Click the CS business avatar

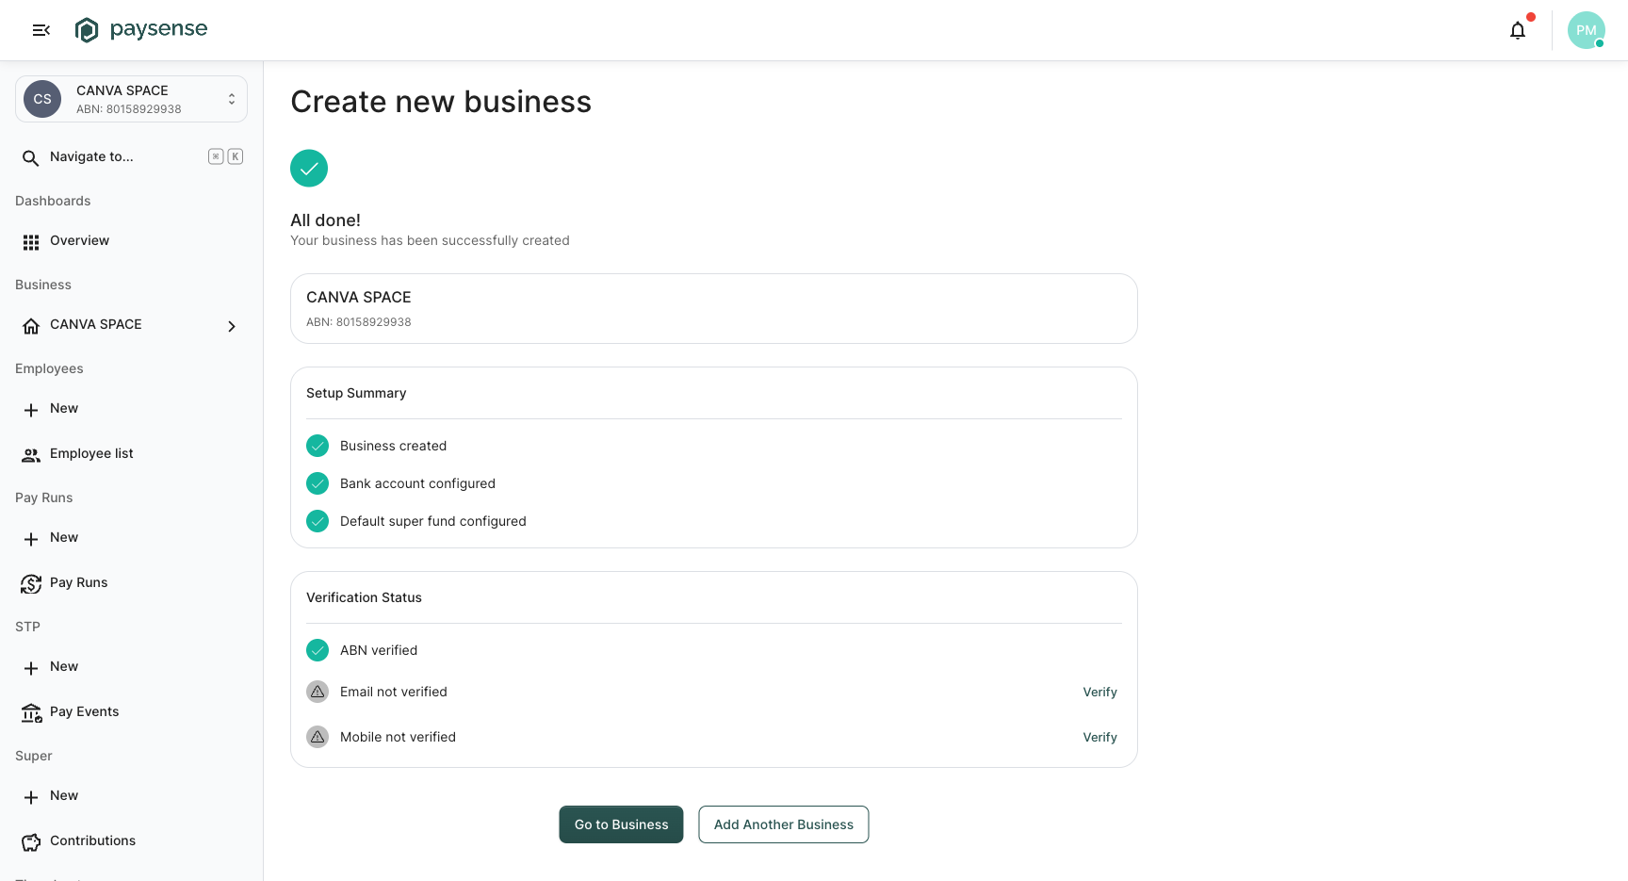42,99
